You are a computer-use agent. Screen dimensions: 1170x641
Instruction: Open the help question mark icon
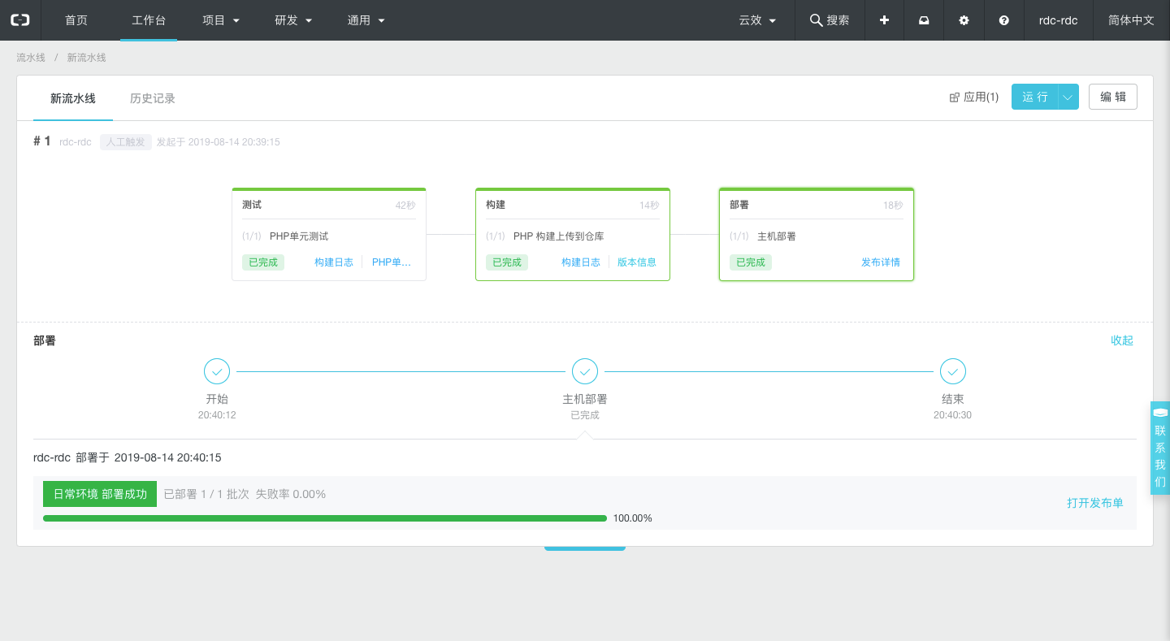point(1004,20)
